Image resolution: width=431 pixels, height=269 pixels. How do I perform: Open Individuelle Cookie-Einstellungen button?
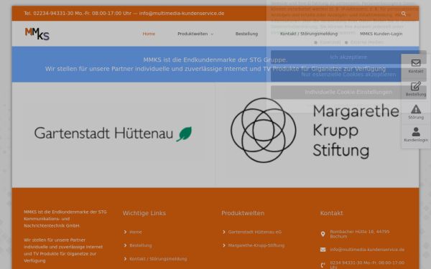click(348, 92)
